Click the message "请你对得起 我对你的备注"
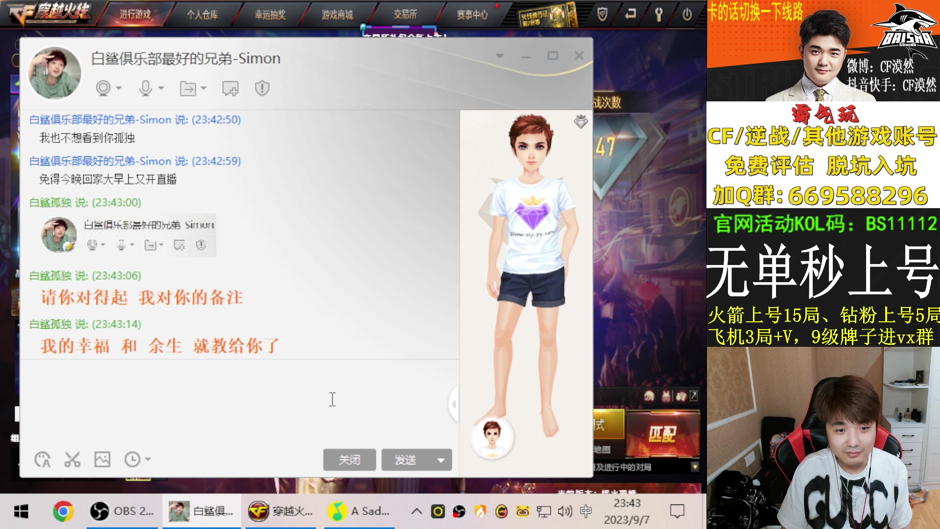Viewport: 940px width, 529px height. 142,297
